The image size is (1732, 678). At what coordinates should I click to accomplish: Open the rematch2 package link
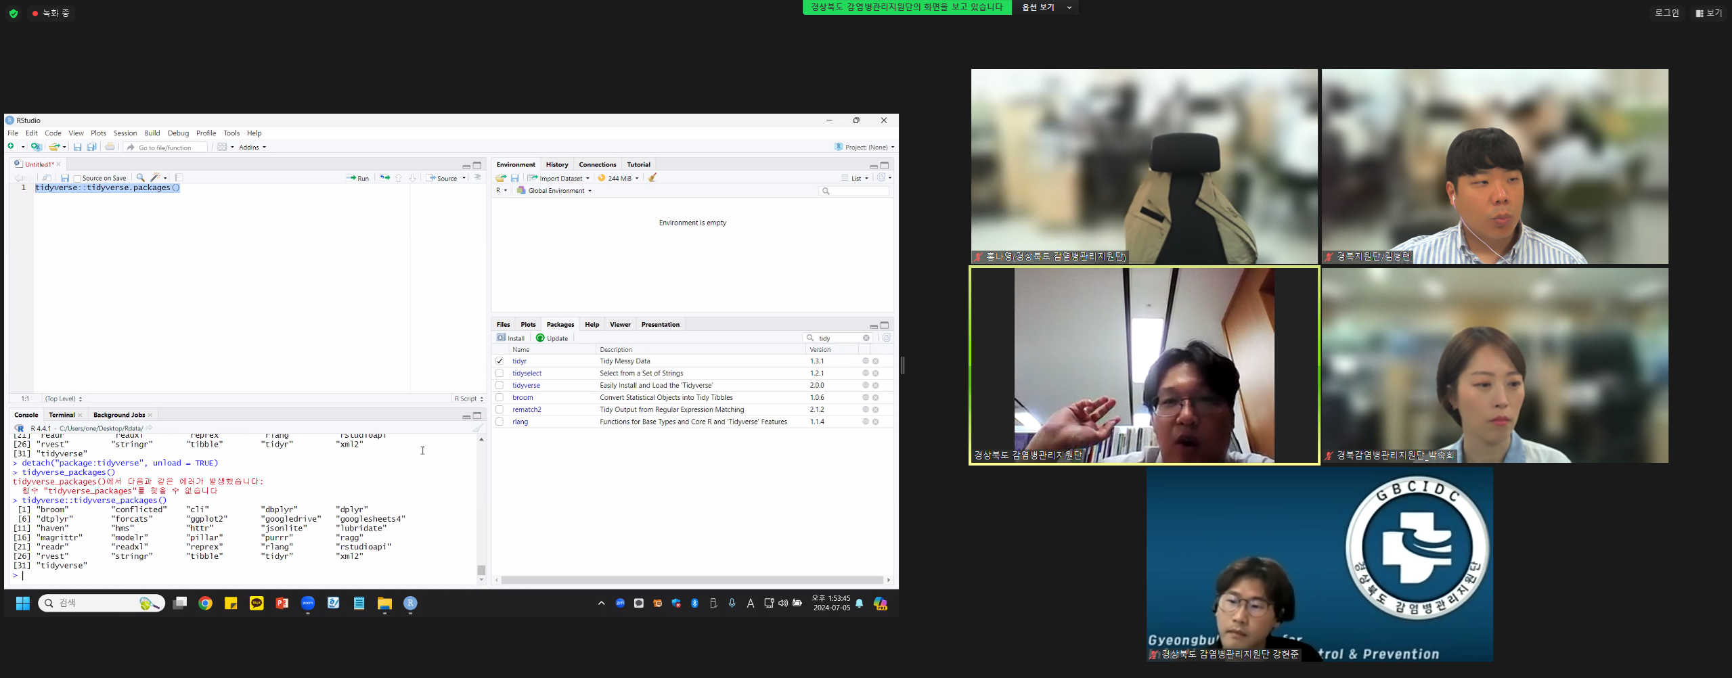pos(527,410)
